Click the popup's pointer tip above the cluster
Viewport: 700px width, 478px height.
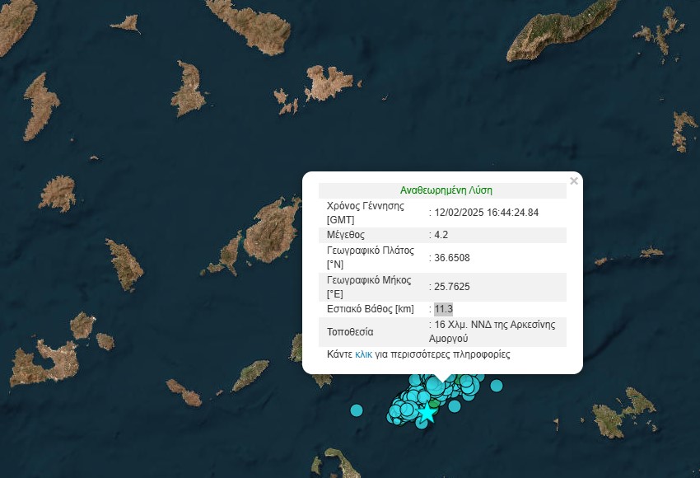coord(442,381)
